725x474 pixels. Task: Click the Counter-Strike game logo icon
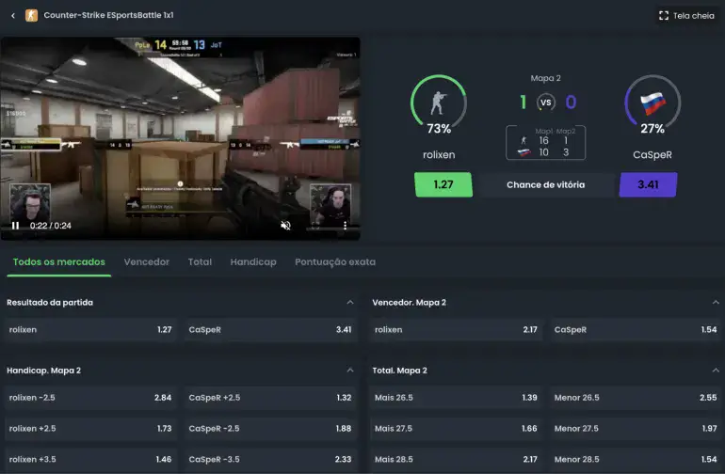click(x=31, y=16)
